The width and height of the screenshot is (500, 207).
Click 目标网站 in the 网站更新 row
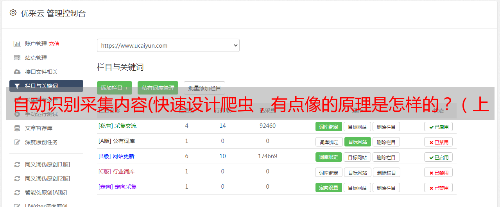(357, 157)
